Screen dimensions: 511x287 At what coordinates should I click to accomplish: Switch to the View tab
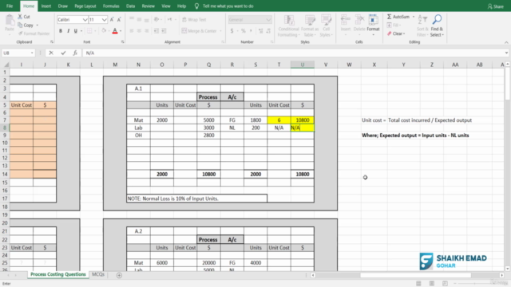[x=166, y=6]
